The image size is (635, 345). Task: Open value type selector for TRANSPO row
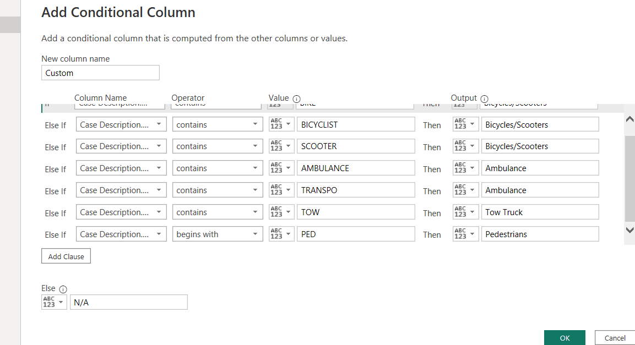pos(281,190)
